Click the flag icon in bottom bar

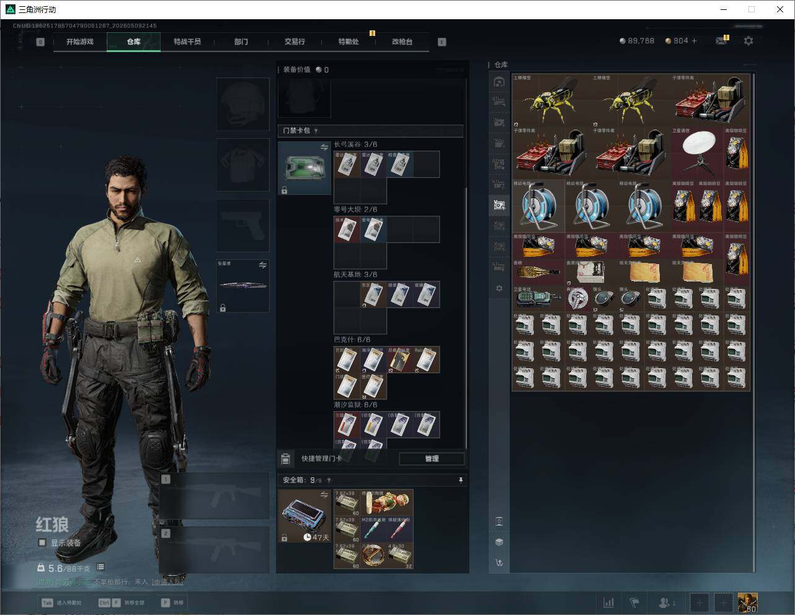(x=634, y=603)
